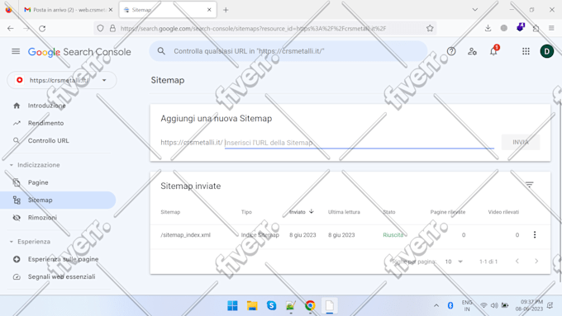Open Windows Start menu
Screen dimensions: 562x316
(232, 305)
